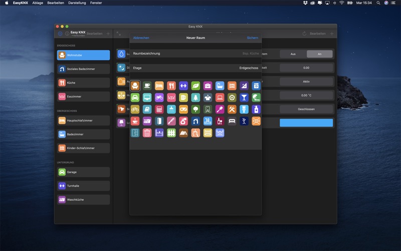Open the Fenster menu
Image resolution: width=401 pixels, height=251 pixels.
[96, 3]
